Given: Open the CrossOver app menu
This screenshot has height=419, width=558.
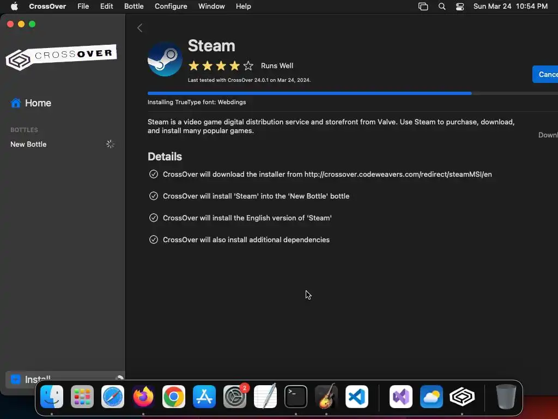Looking at the screenshot, I should pos(47,6).
